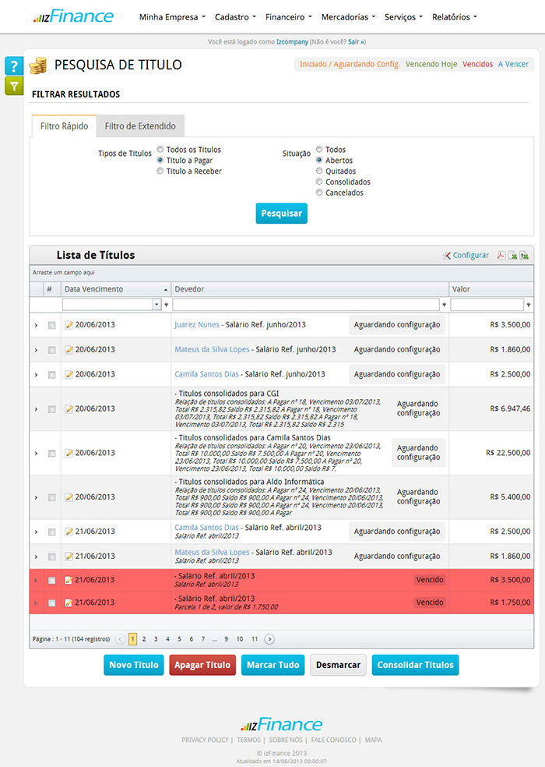Open the Data Vencimento filter dropdown

click(x=156, y=305)
